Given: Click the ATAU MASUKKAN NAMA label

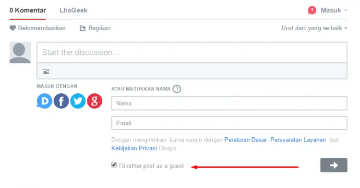Looking at the screenshot, I should tap(141, 89).
